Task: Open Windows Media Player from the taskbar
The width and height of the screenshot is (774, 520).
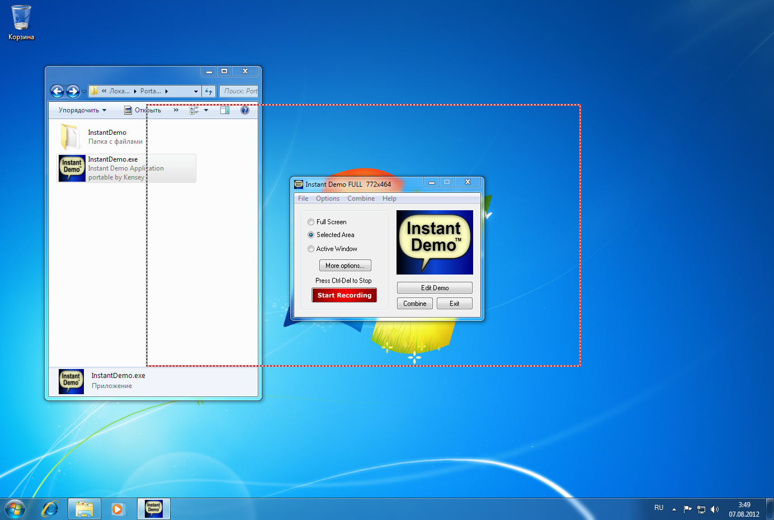Action: click(x=118, y=509)
